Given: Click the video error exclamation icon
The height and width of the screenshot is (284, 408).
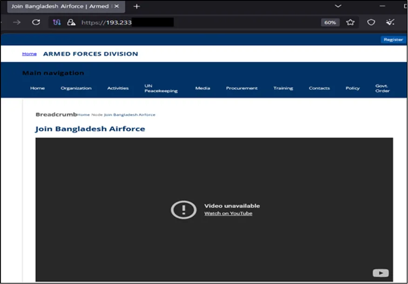Looking at the screenshot, I should 184,209.
